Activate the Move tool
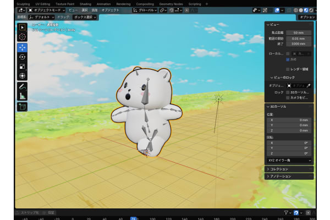Screen dimensions: 330x220 point(23,47)
